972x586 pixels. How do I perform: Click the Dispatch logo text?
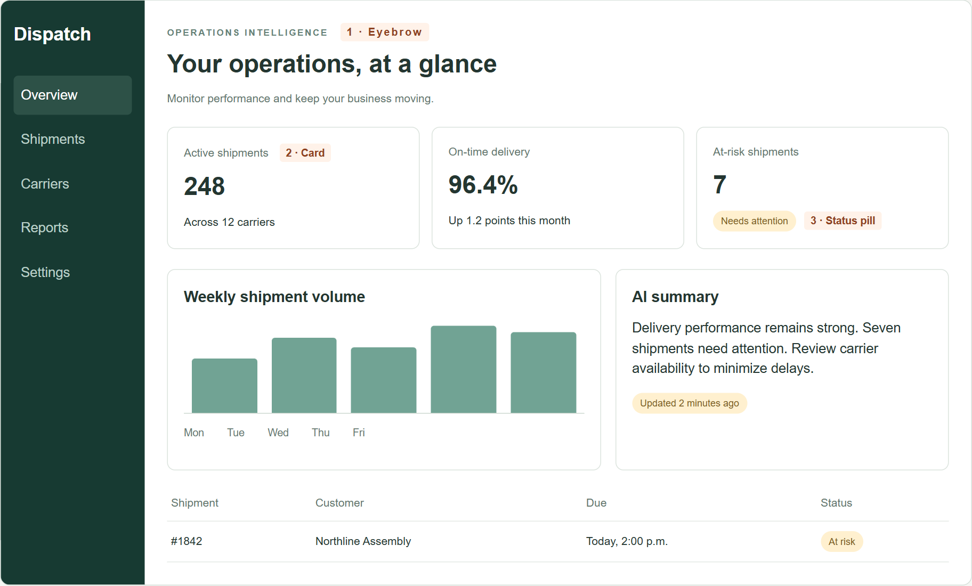(52, 34)
